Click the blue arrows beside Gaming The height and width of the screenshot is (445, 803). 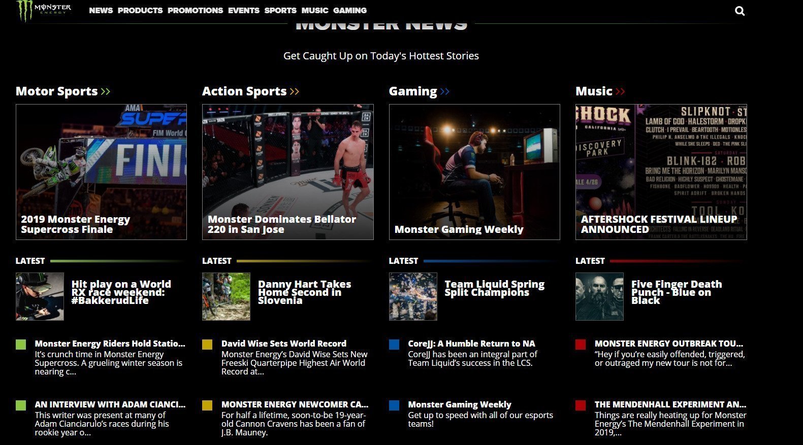(x=445, y=92)
